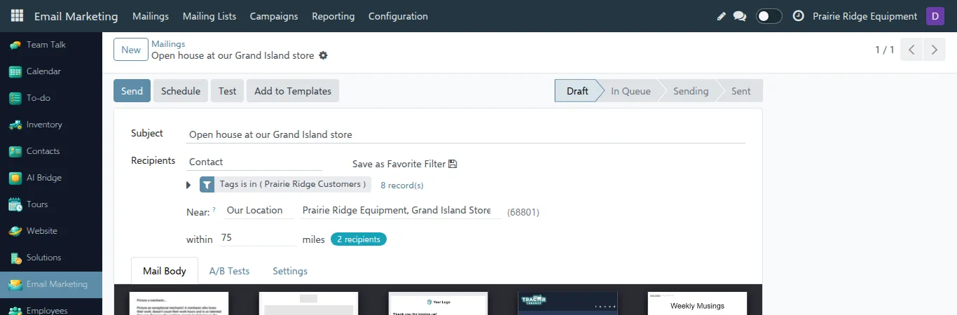Go to previous record arrow

pos(911,50)
